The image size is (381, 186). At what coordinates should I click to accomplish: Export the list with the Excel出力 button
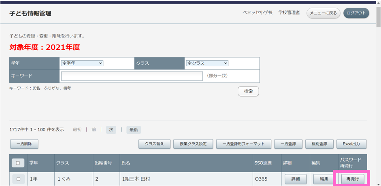pyautogui.click(x=351, y=144)
